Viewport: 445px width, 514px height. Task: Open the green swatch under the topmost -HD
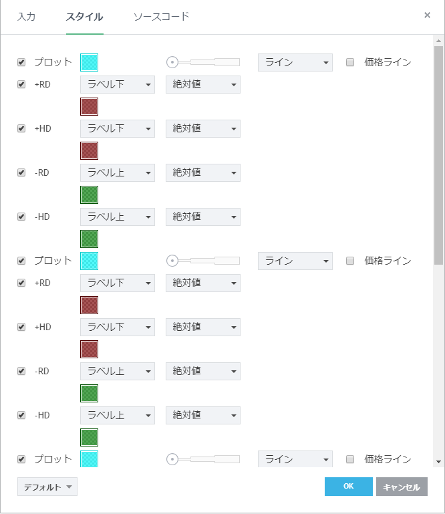click(90, 239)
